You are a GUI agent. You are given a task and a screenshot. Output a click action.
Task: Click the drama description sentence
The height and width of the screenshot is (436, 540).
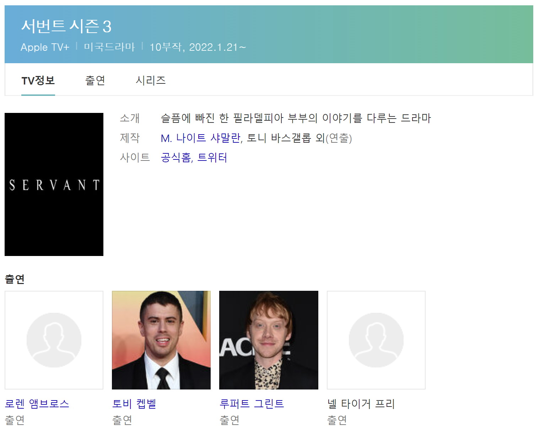coord(296,118)
